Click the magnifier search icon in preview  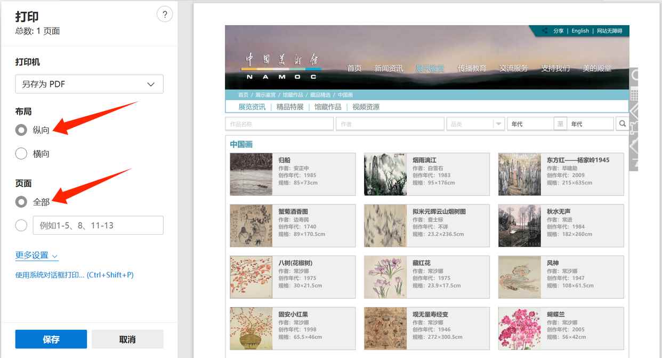click(622, 124)
